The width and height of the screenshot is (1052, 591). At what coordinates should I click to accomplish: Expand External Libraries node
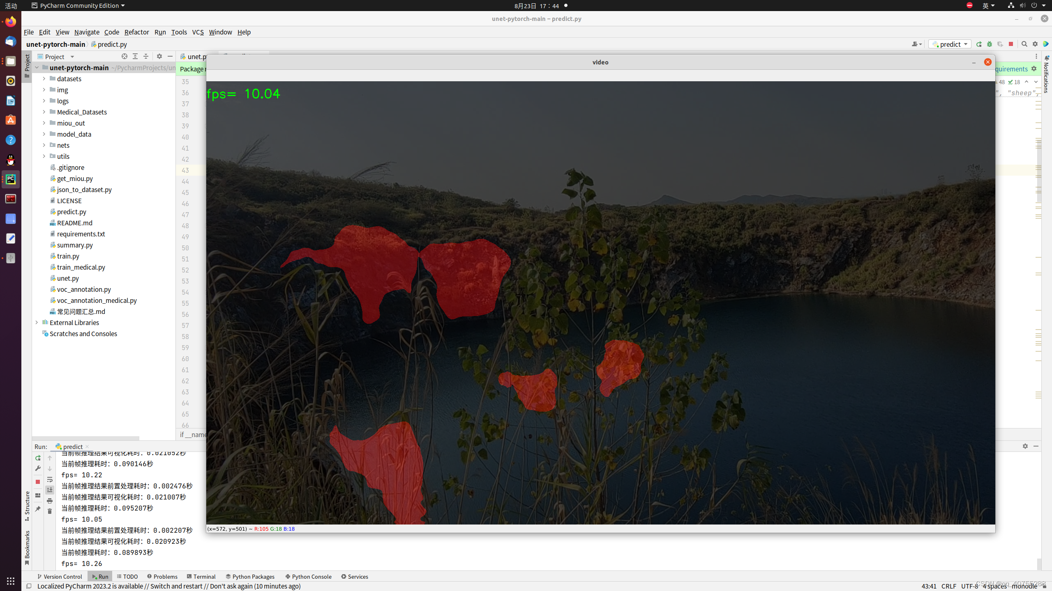point(37,323)
